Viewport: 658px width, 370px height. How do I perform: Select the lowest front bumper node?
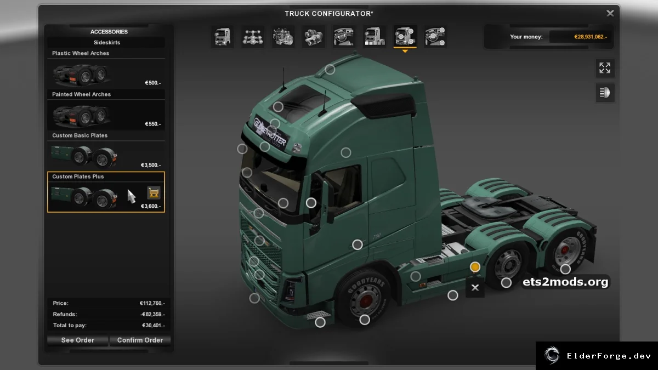[x=254, y=298]
